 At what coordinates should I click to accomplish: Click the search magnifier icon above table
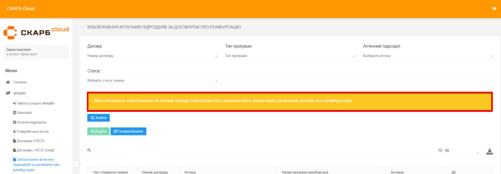coord(89,150)
